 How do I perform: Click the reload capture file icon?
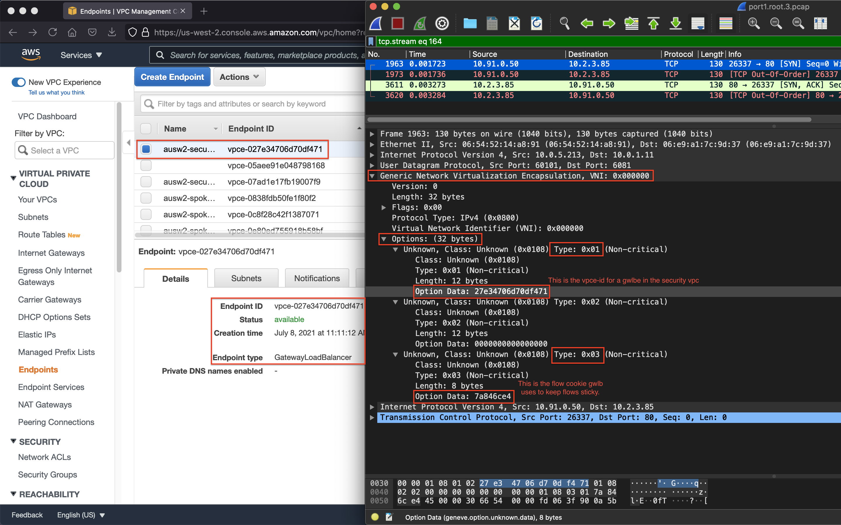[x=536, y=24]
